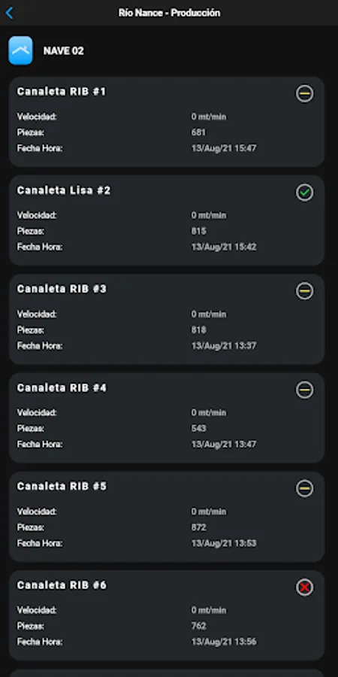
Task: Select the Canaleta RIB #4 heading
Action: coord(62,387)
